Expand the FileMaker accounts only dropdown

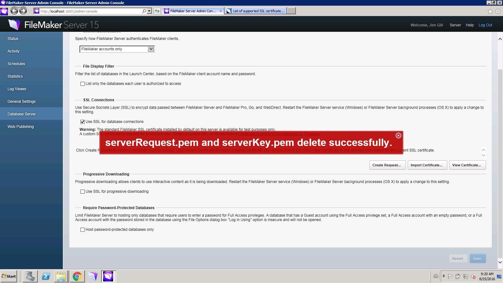(x=117, y=49)
